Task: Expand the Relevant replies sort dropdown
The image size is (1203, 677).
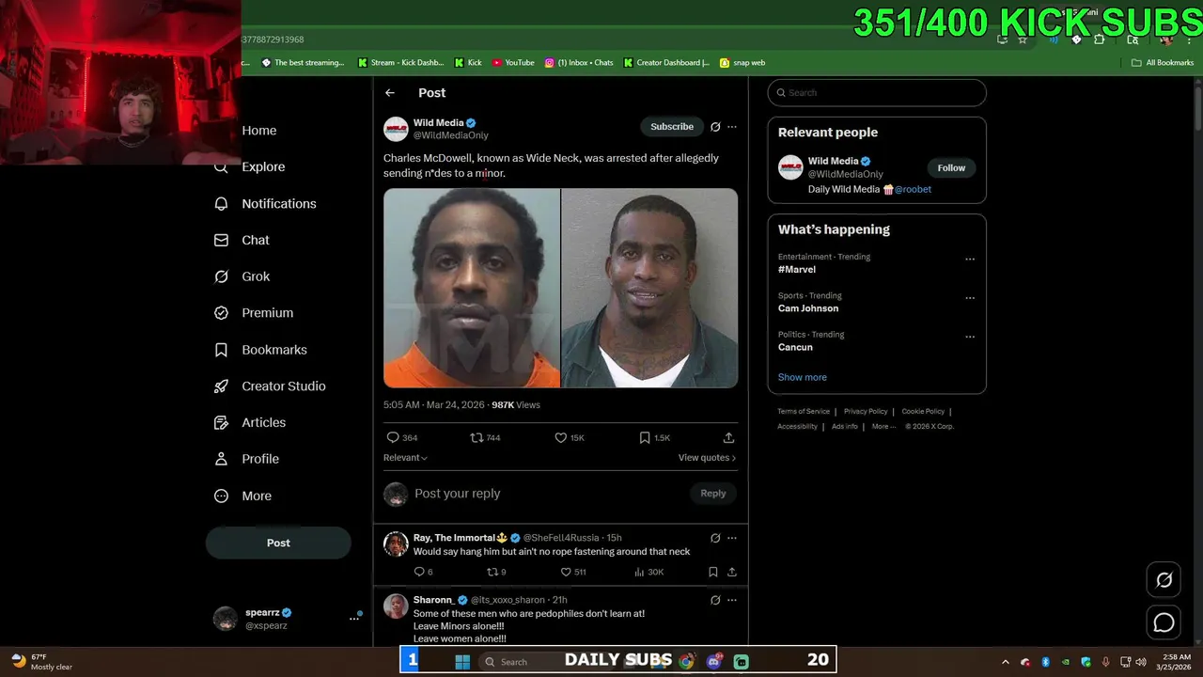Action: click(x=405, y=458)
